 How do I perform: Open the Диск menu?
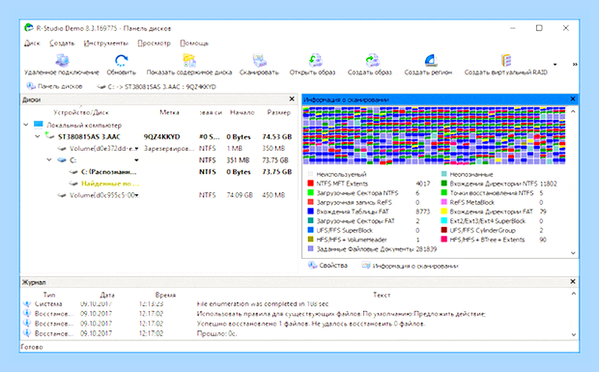coord(32,43)
